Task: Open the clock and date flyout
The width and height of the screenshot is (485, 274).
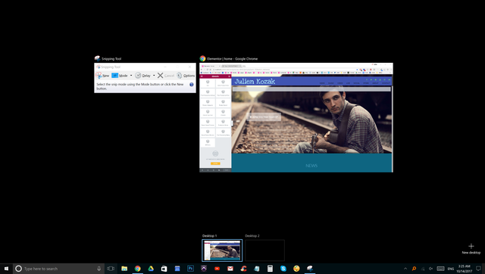Action: point(464,269)
